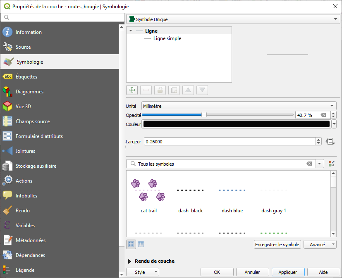Open the Unité Millimètre dropdown
342x278 pixels.
(x=239, y=106)
